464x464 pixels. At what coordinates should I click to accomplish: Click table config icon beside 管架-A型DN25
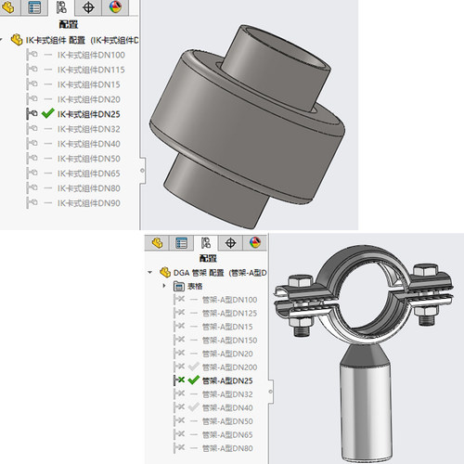[x=179, y=380]
